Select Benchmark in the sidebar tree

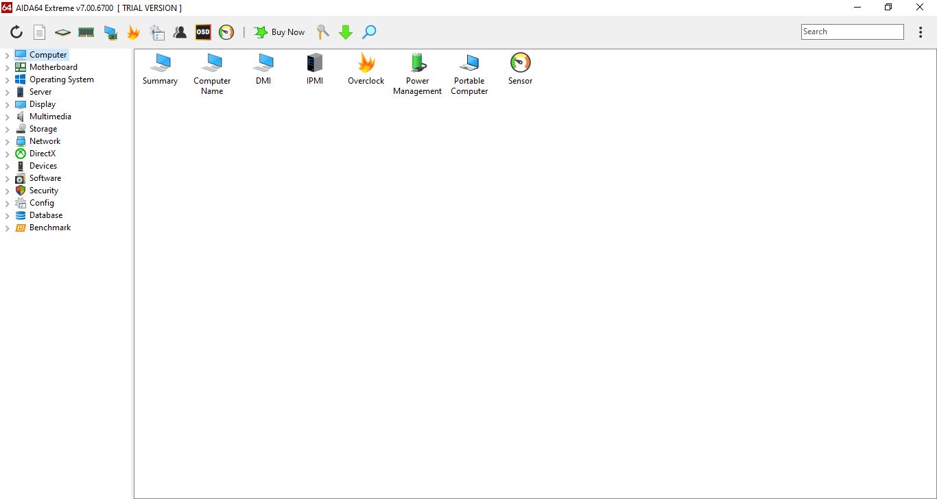click(43, 228)
